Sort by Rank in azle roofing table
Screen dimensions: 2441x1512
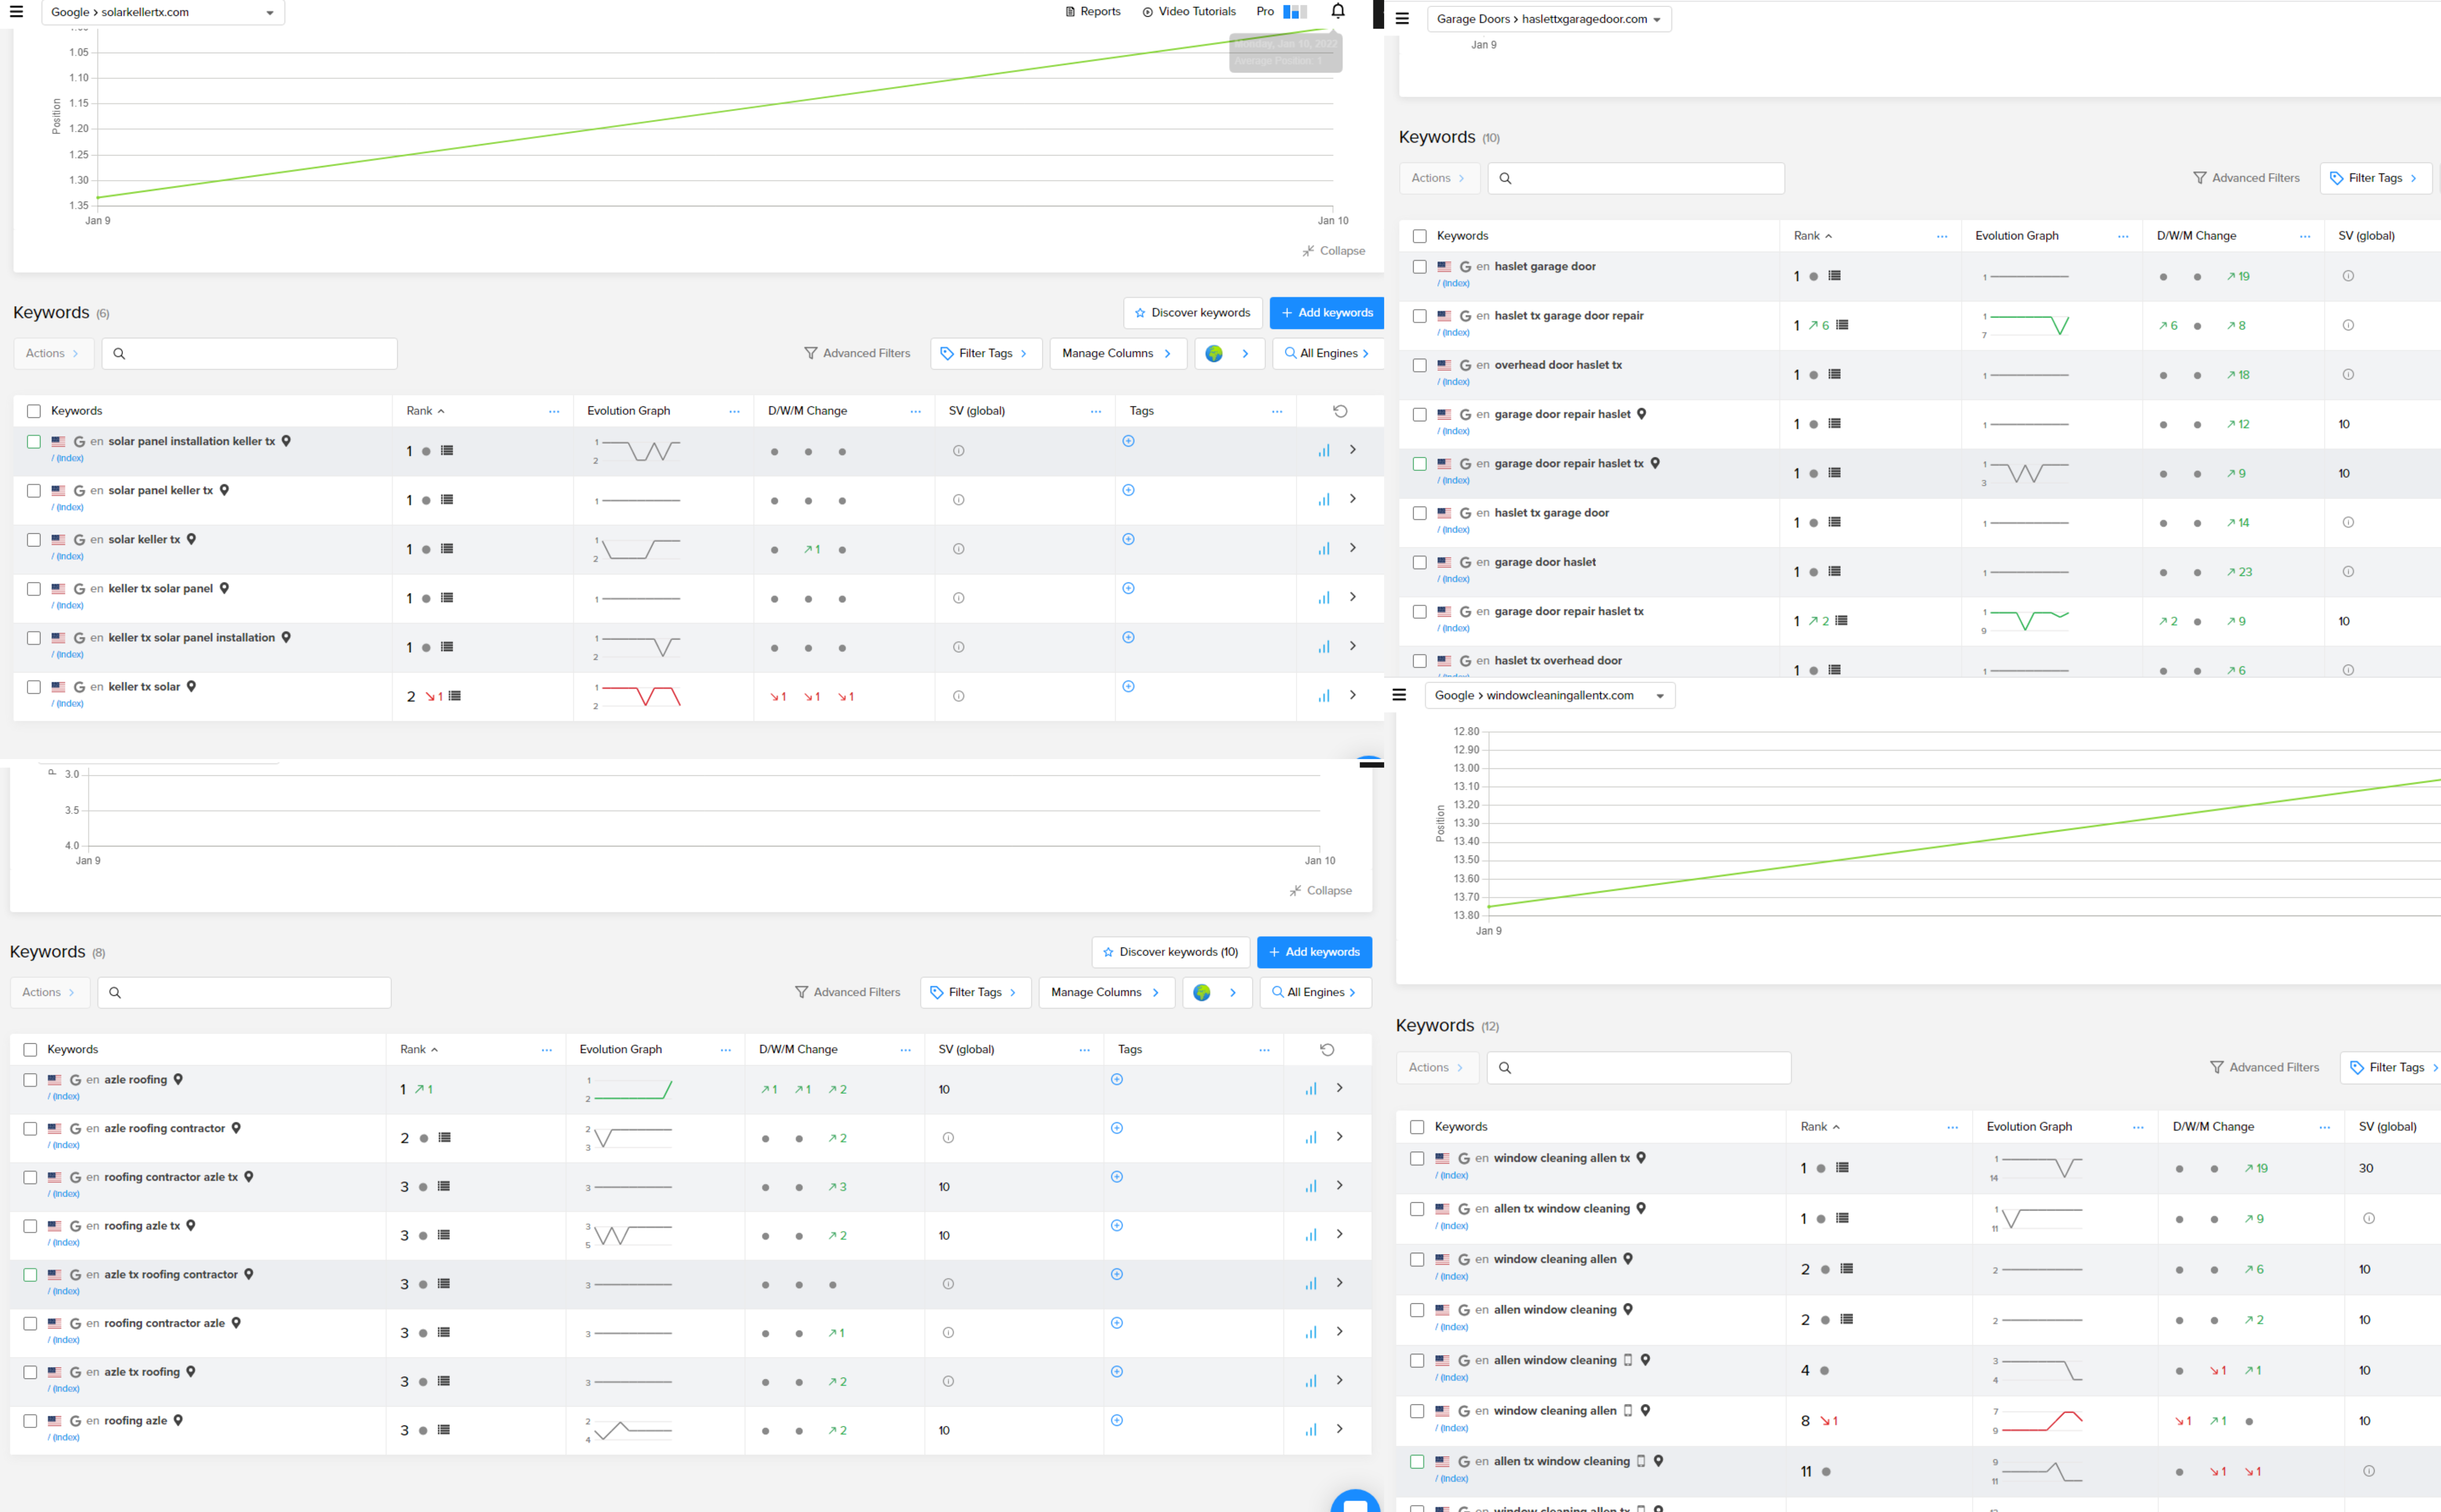[419, 1049]
